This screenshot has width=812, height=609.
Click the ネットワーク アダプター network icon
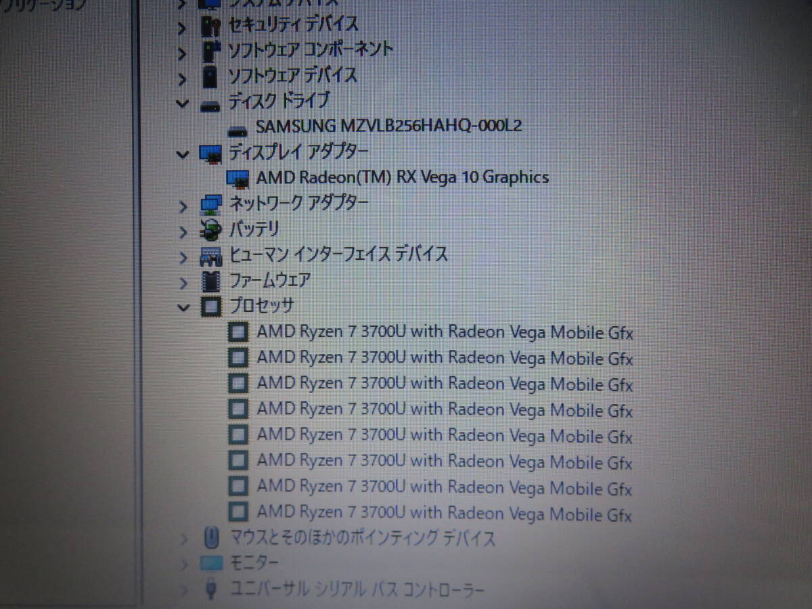tap(212, 204)
